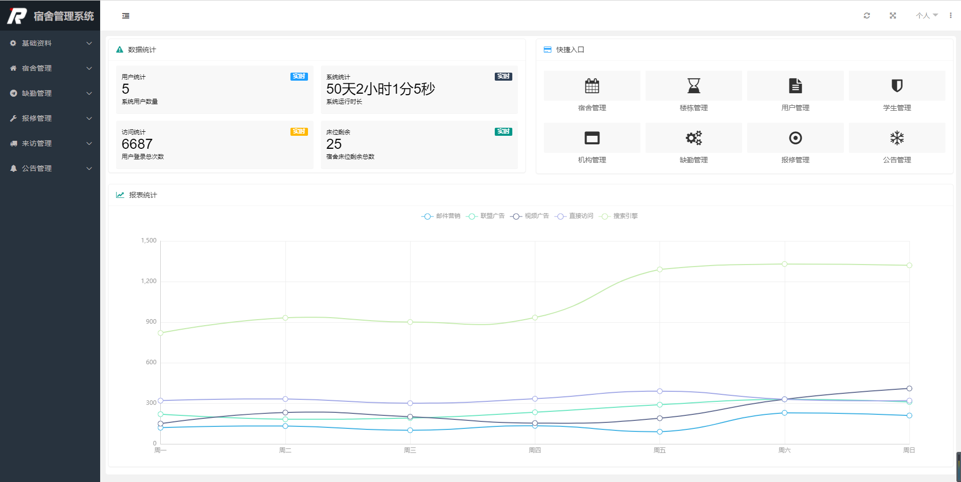961x482 pixels.
Task: Click the wrench icon next to 报修管理
Action: pos(14,118)
